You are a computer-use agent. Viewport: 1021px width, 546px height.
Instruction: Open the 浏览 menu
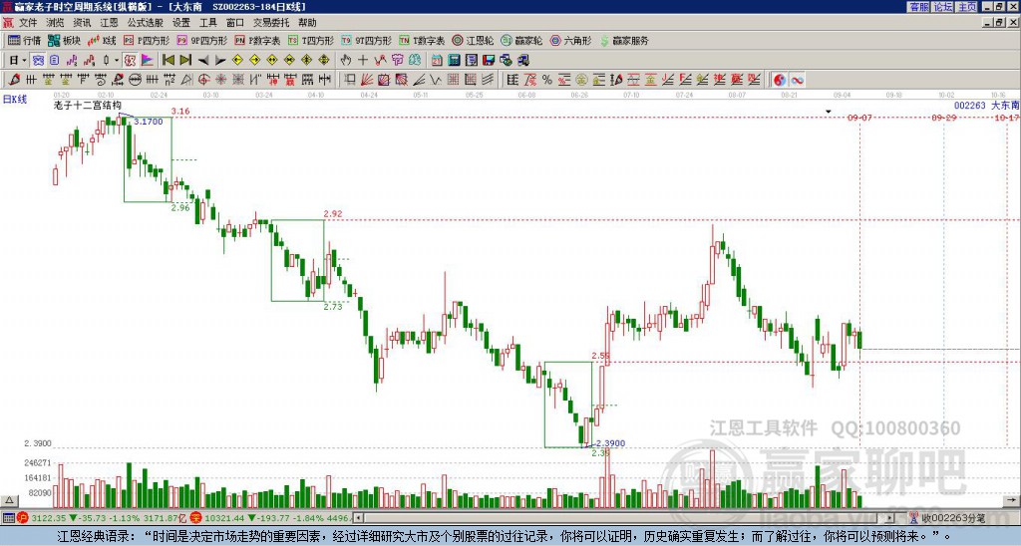(55, 23)
